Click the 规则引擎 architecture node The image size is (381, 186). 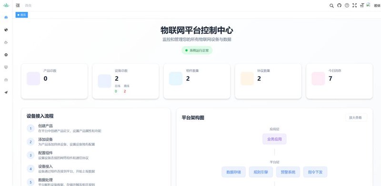coord(261,172)
